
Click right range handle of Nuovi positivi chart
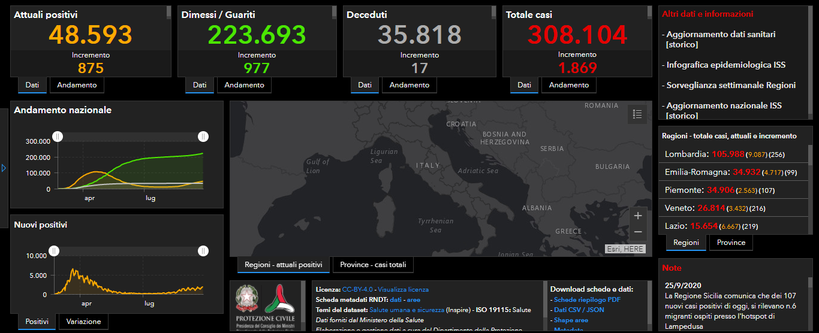[203, 251]
